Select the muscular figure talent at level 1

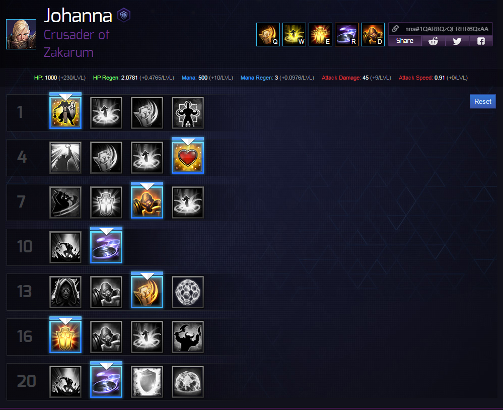188,113
